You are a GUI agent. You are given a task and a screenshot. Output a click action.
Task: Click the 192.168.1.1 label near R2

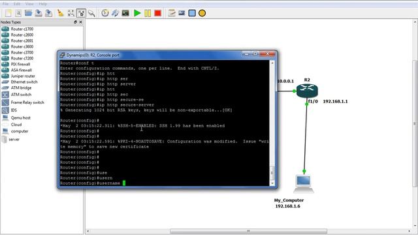(335, 101)
